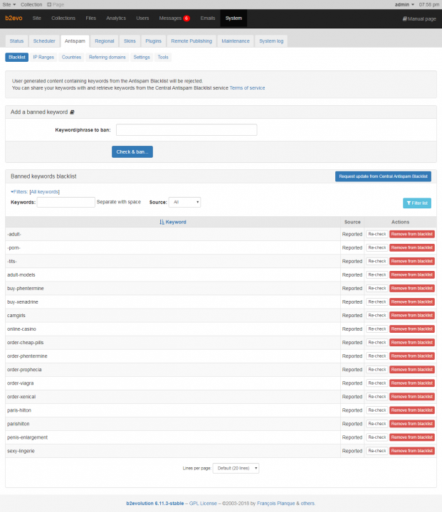This screenshot has width=442, height=512.
Task: Re-check the buy-phentermine keyword
Action: point(377,288)
